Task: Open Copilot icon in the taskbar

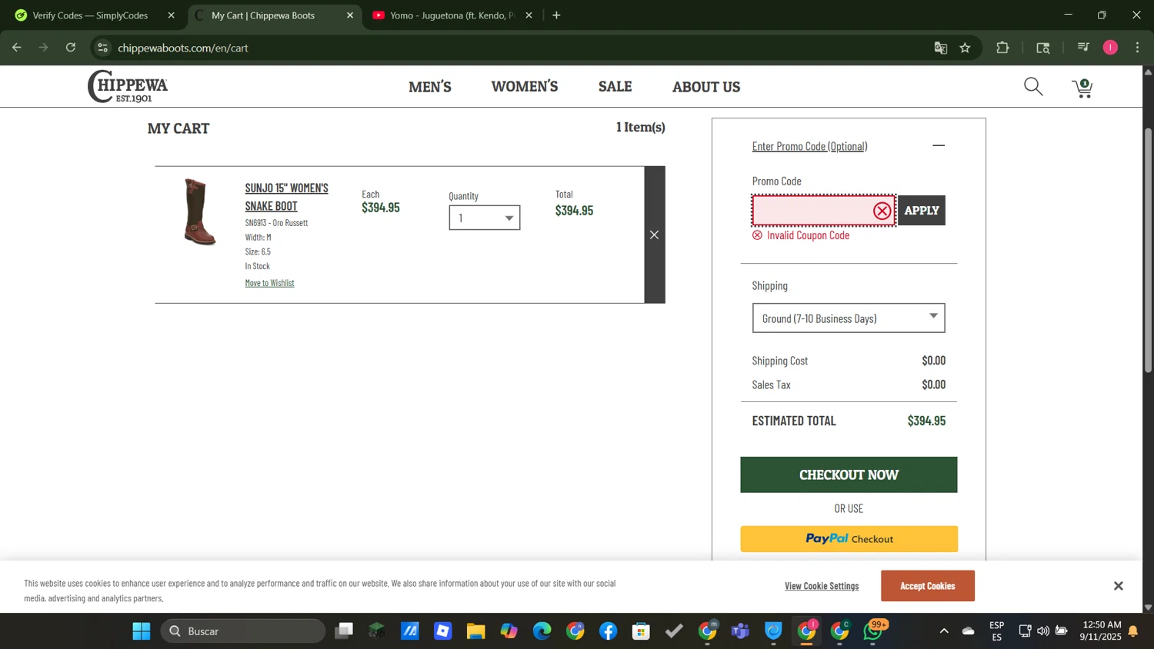Action: tap(509, 631)
